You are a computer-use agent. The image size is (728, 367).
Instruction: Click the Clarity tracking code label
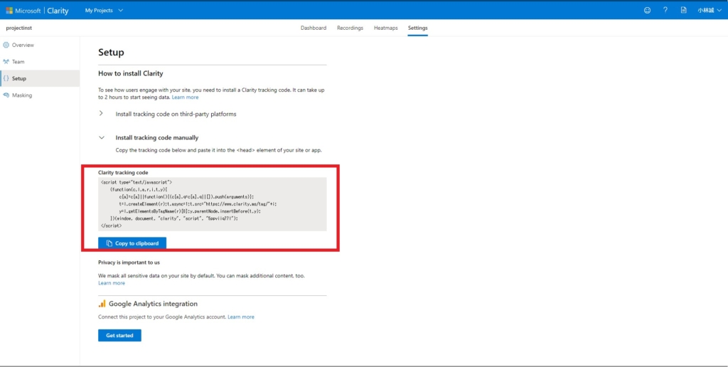pos(123,172)
